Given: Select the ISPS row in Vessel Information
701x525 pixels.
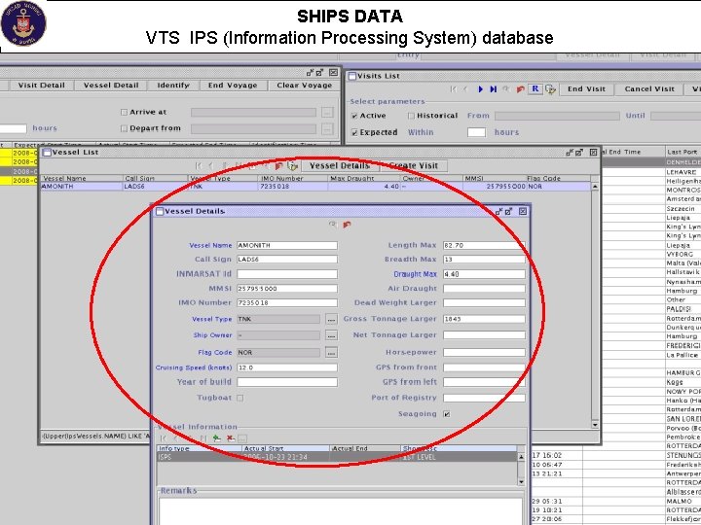Looking at the screenshot, I should 337,457.
